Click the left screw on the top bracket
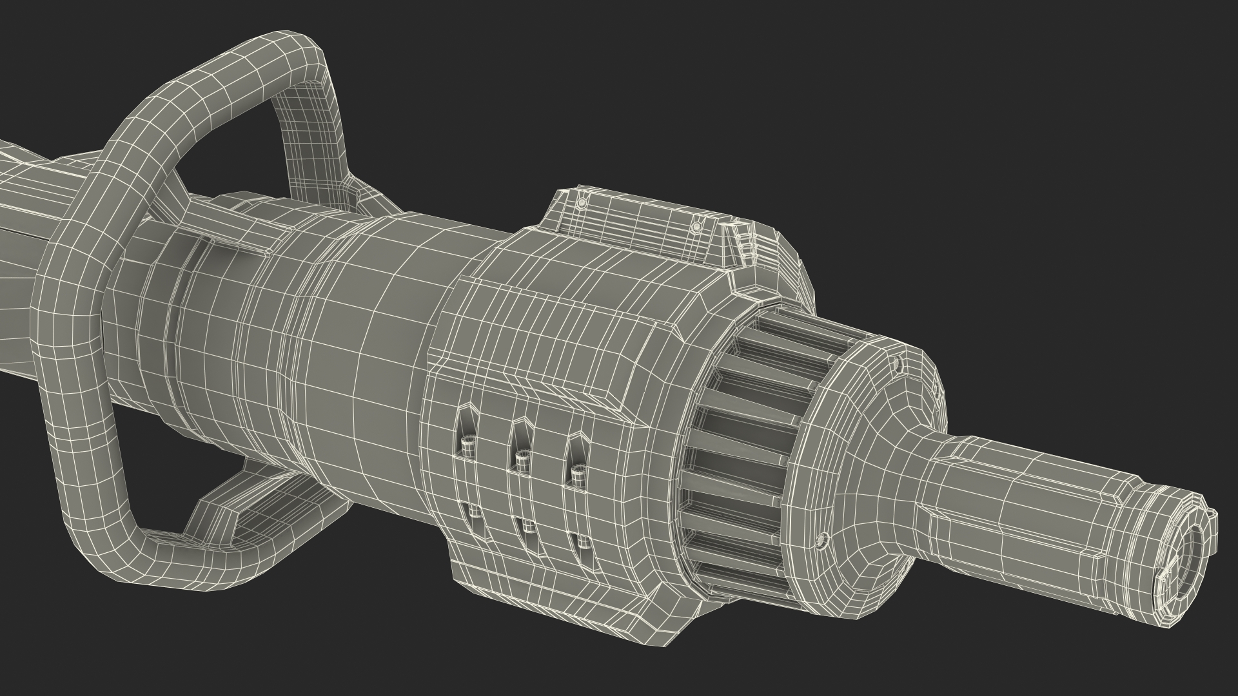 pyautogui.click(x=582, y=203)
